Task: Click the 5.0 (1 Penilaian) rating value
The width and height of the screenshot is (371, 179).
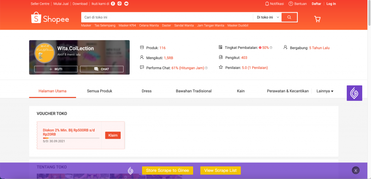Action: click(255, 68)
